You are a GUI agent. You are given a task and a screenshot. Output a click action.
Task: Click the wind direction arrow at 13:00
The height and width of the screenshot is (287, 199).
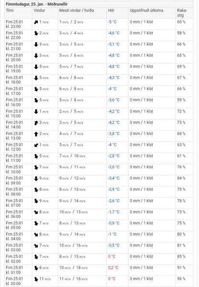pos(36,134)
